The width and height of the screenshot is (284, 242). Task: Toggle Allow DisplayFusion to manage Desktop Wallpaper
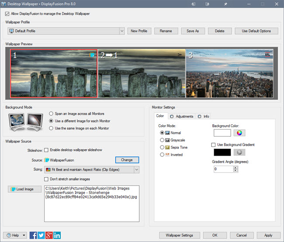[7, 14]
